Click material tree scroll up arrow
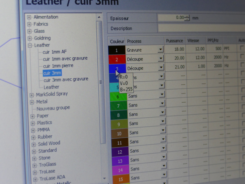The image size is (245, 184). coord(99,17)
